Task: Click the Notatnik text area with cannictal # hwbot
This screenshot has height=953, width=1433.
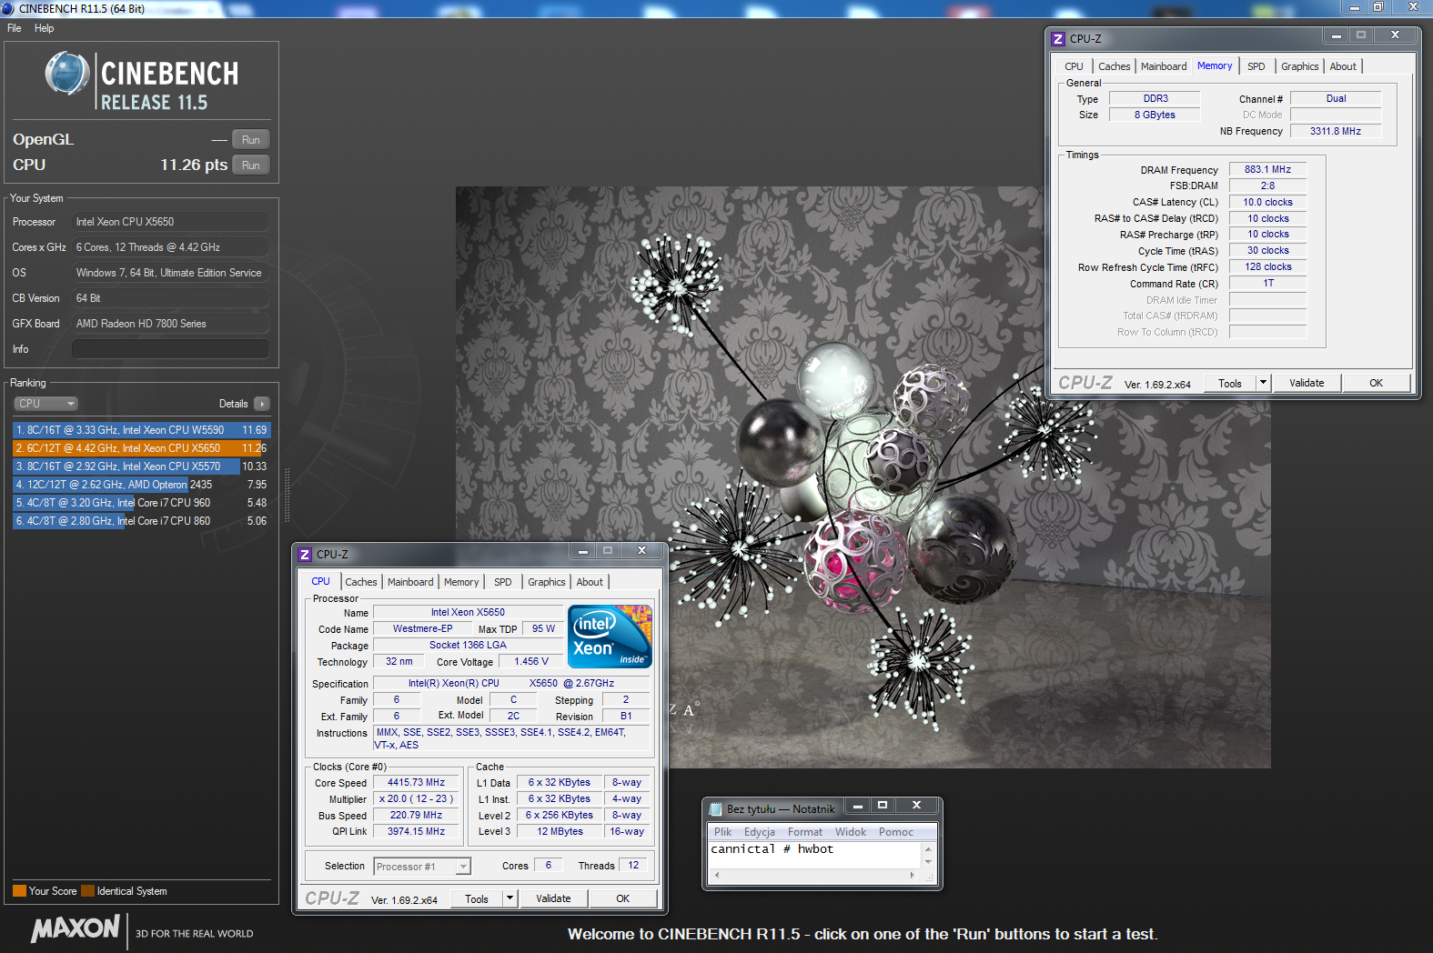Action: 814,855
